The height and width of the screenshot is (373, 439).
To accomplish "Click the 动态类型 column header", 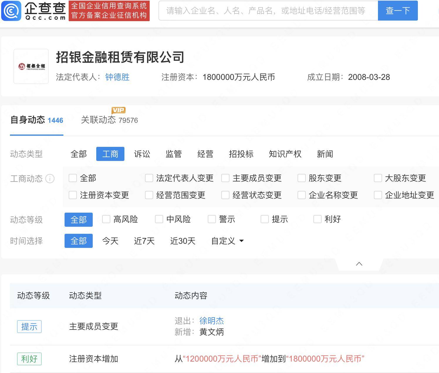I will coord(85,295).
